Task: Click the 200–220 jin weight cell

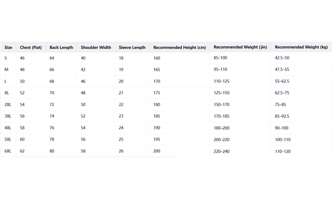Action: point(221,140)
